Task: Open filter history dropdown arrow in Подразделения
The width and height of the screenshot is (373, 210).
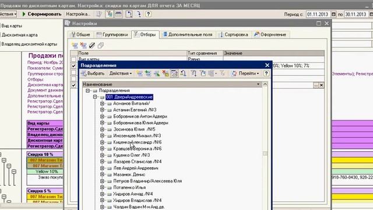Action: (216, 73)
